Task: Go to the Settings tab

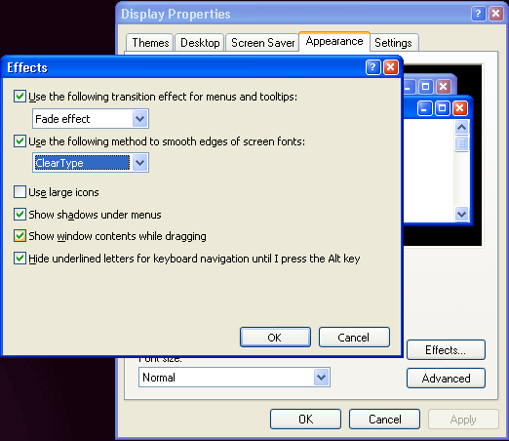Action: 393,43
